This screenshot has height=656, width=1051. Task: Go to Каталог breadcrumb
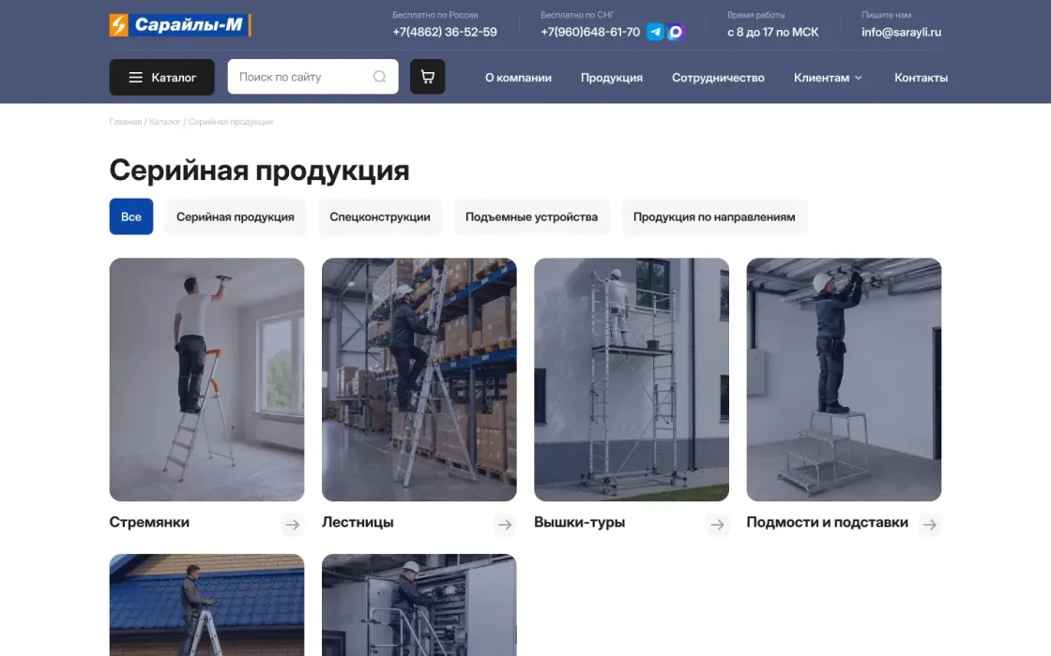165,122
